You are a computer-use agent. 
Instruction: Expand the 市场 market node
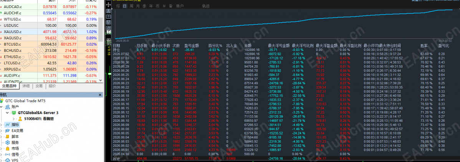click(2, 149)
